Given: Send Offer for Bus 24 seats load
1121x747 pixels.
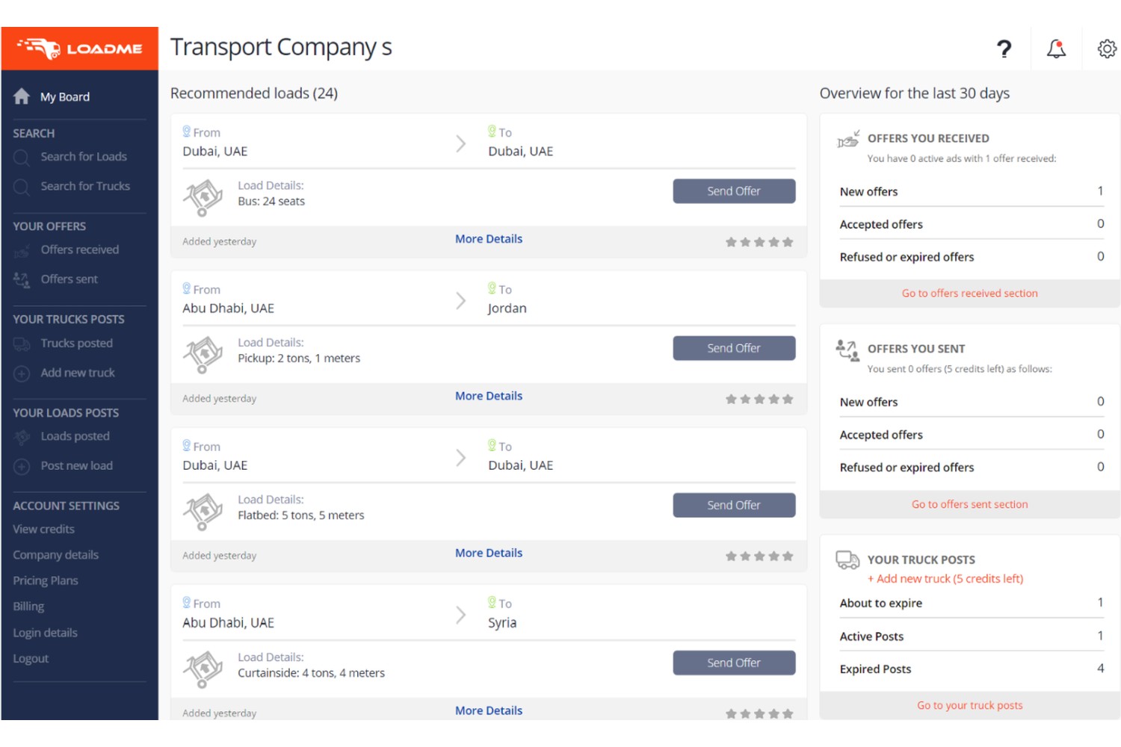Looking at the screenshot, I should (734, 191).
